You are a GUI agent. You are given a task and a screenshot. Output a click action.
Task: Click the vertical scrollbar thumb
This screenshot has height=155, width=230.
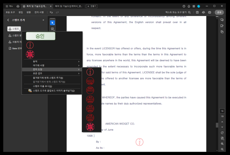tap(217, 125)
